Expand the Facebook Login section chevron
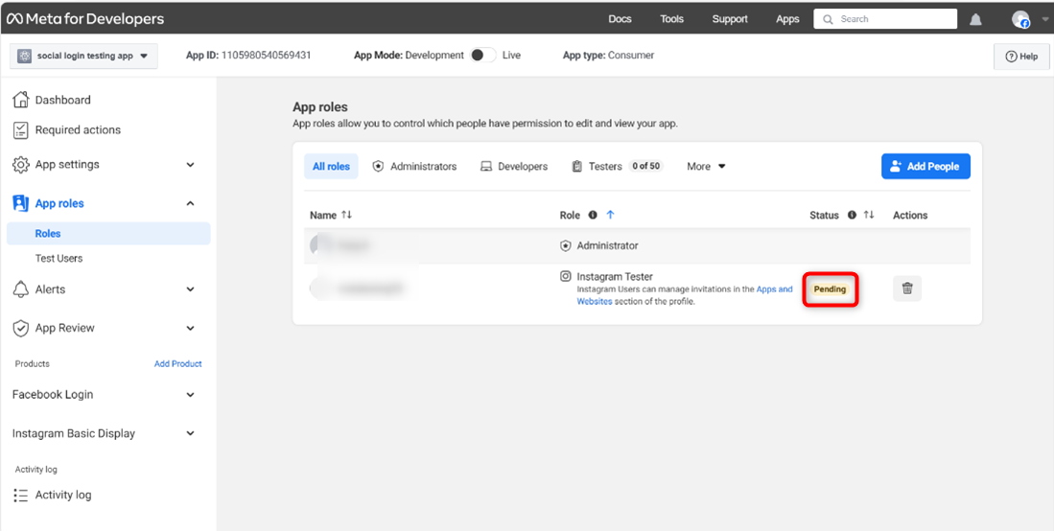1054x531 pixels. click(190, 395)
